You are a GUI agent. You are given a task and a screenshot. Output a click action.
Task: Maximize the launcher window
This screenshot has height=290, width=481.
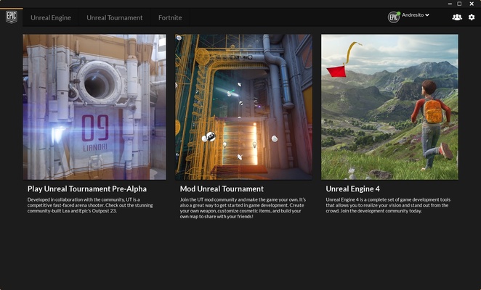459,4
